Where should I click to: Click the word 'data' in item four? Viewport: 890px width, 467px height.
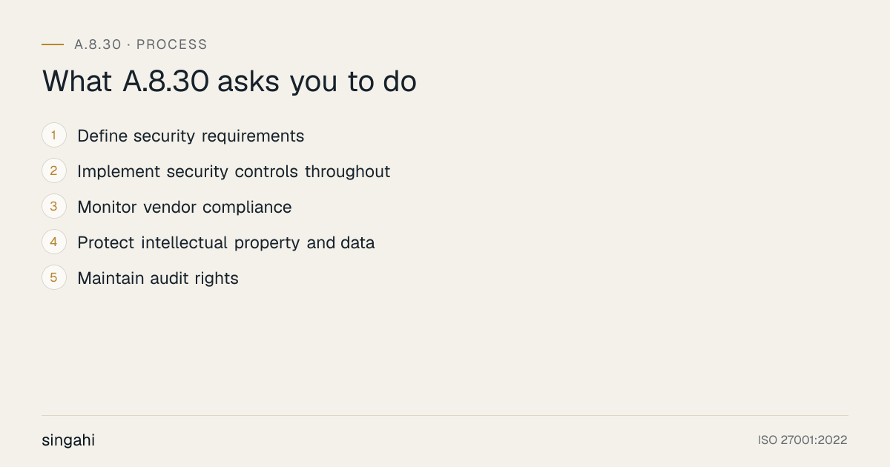pyautogui.click(x=357, y=243)
